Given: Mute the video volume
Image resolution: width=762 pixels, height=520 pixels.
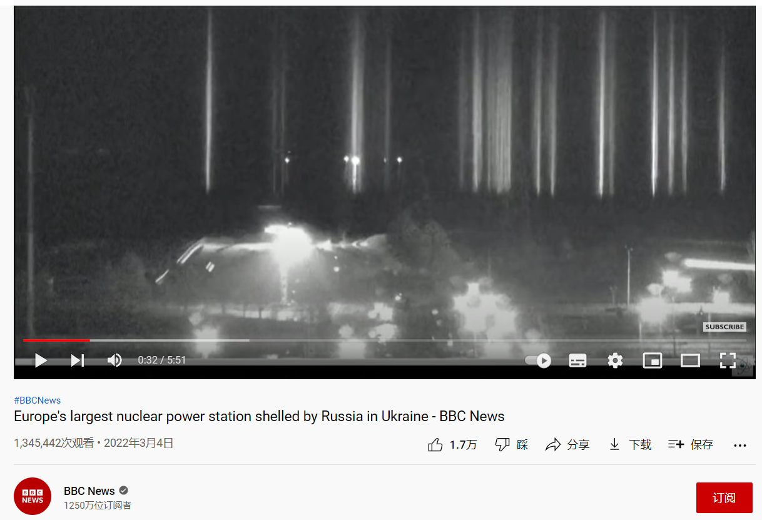Looking at the screenshot, I should (114, 360).
